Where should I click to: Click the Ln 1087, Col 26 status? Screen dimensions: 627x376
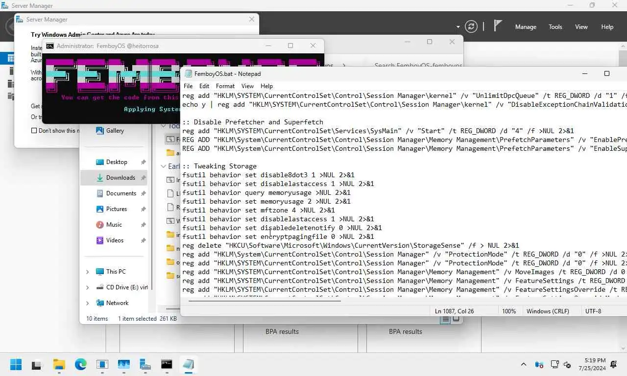click(454, 311)
